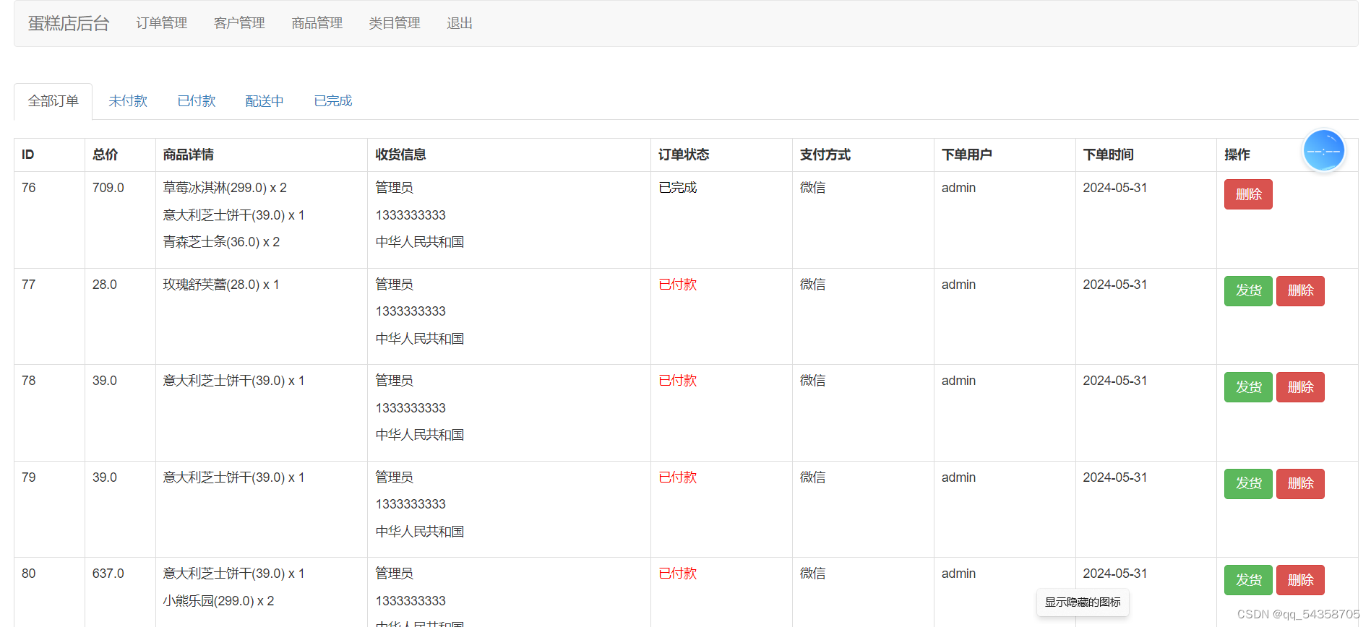The width and height of the screenshot is (1371, 627).
Task: Select 类目管理 in top menu
Action: pyautogui.click(x=395, y=23)
